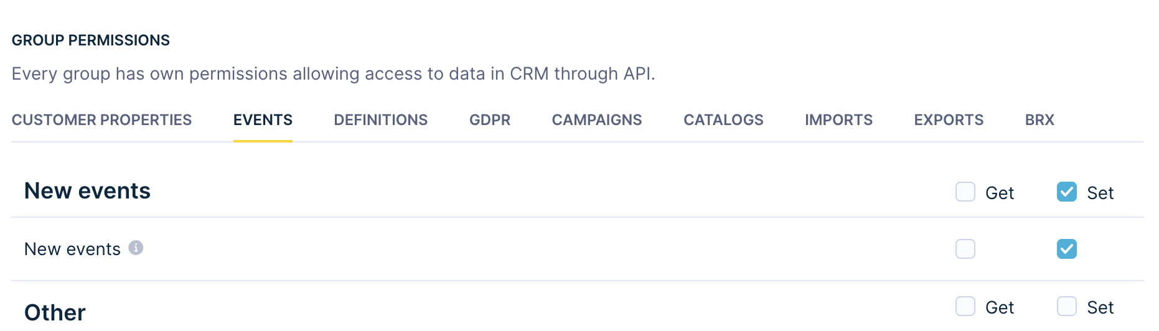Open the Exports tab
The width and height of the screenshot is (1159, 331).
pyautogui.click(x=949, y=120)
